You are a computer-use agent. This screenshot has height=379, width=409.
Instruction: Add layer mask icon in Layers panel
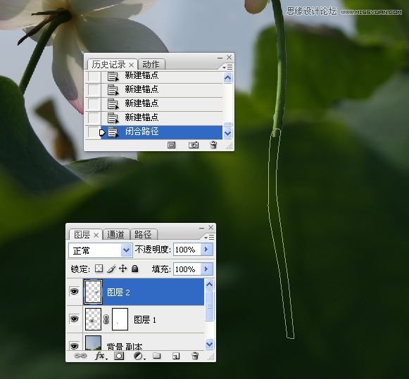[x=119, y=356]
